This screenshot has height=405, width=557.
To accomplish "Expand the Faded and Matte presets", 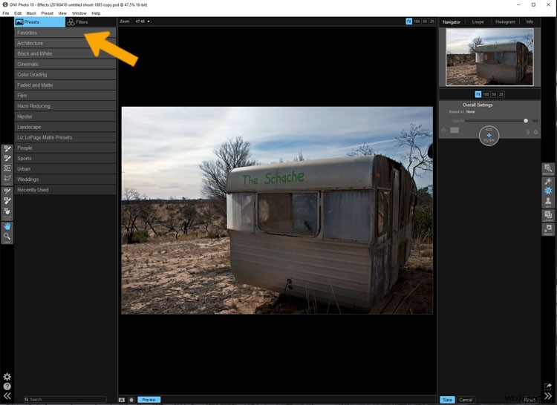I will pos(65,85).
